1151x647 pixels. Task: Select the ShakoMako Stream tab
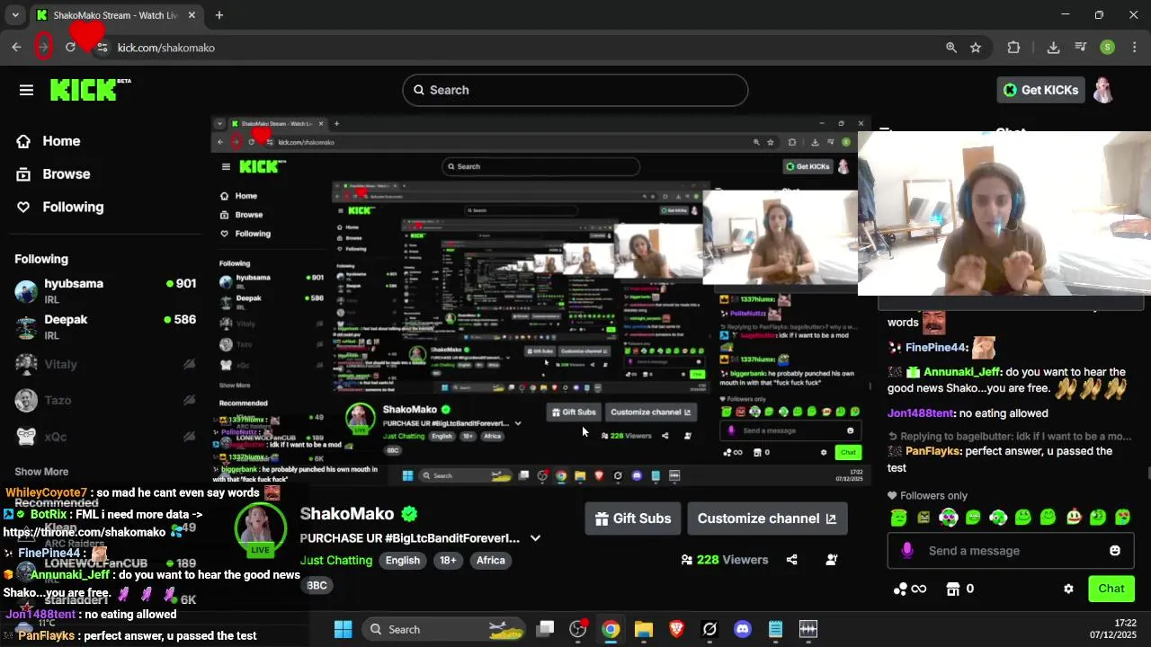[115, 15]
